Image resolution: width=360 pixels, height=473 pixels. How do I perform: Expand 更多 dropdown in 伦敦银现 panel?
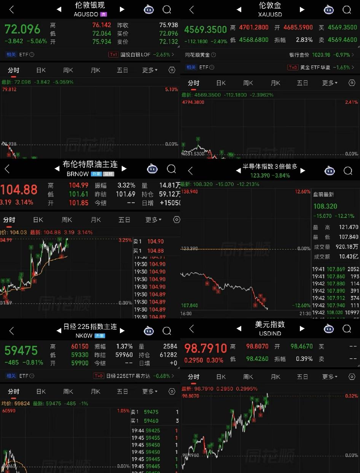point(150,70)
